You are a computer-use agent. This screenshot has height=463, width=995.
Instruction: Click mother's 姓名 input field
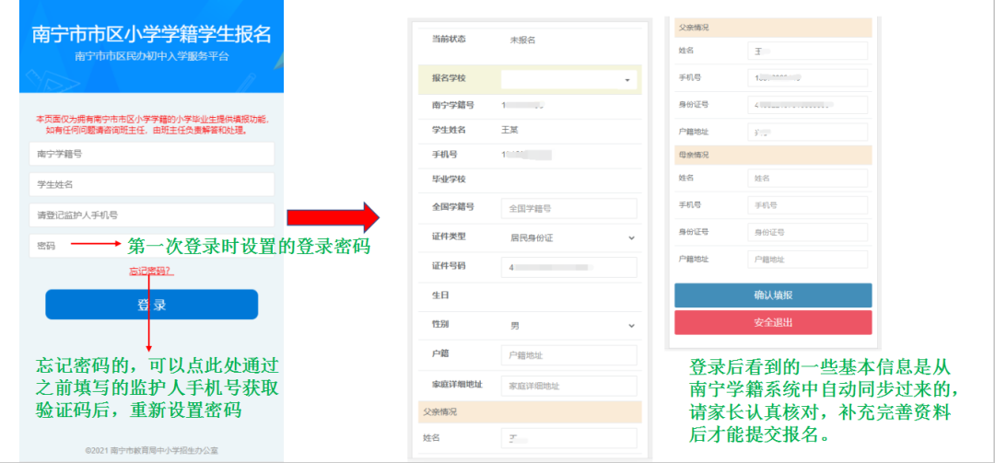(x=808, y=178)
